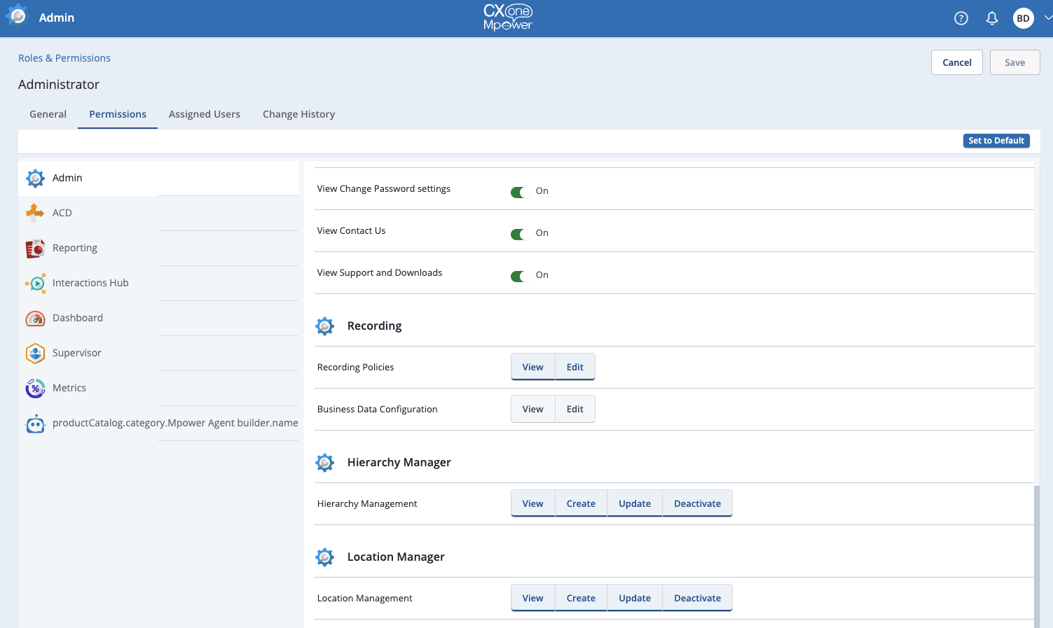Click the Supervisor category icon

(35, 353)
